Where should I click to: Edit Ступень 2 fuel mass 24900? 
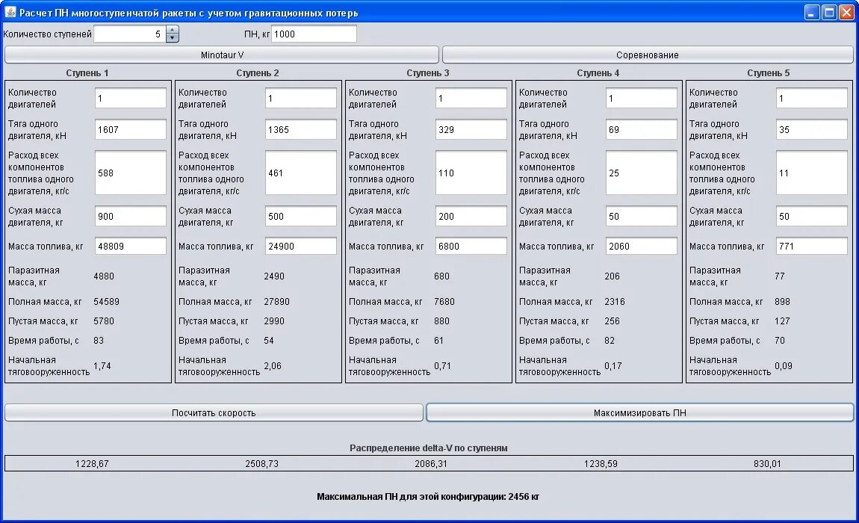pyautogui.click(x=301, y=246)
